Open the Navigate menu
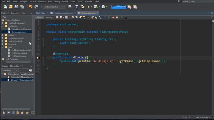214x120 pixels. 23,1
